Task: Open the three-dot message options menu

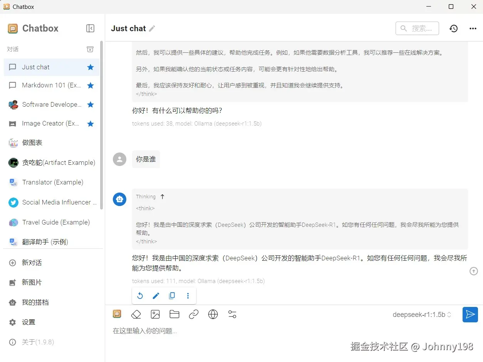Action: coord(188,295)
